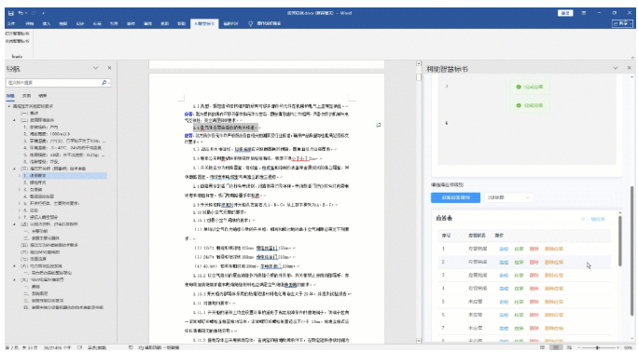Switch to the Pages tab in the Navigation pane
This screenshot has height=352, width=638.
(26, 96)
